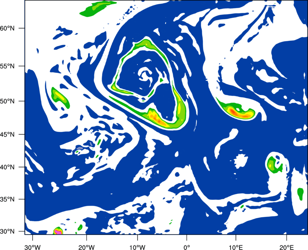Click the 40°N latitude label
The width and height of the screenshot is (308, 250).
(7, 167)
